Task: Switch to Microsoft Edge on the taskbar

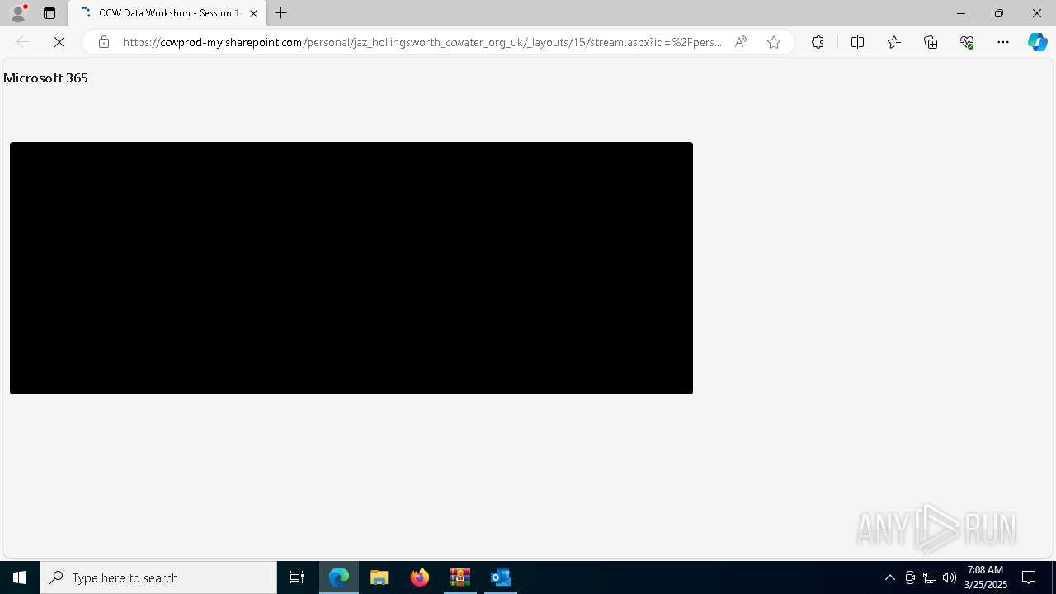Action: pyautogui.click(x=339, y=577)
